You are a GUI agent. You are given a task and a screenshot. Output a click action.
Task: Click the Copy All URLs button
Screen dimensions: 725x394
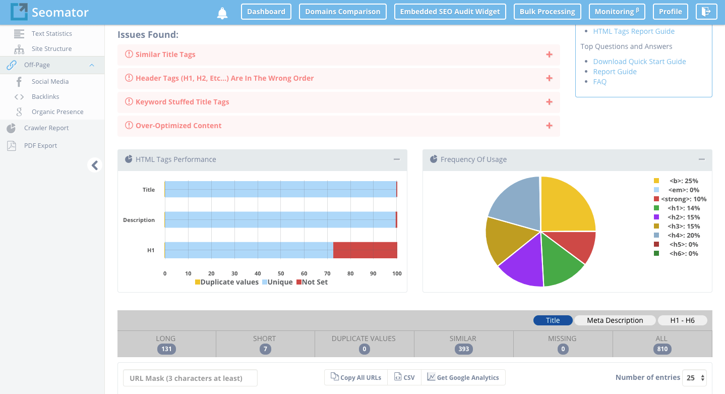(356, 377)
